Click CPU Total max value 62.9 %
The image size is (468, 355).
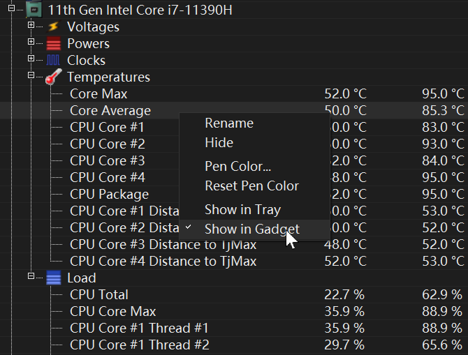442,294
